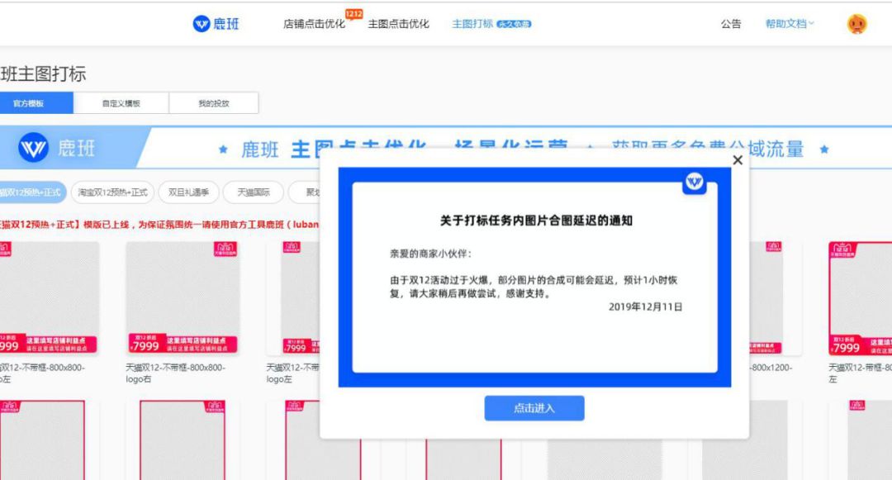
Task: Click the user avatar icon
Action: 856,24
